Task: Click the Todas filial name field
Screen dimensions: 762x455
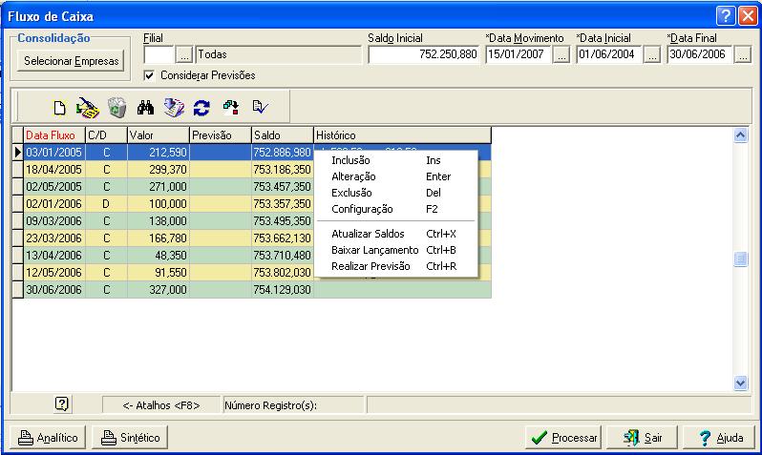Action: coord(279,54)
